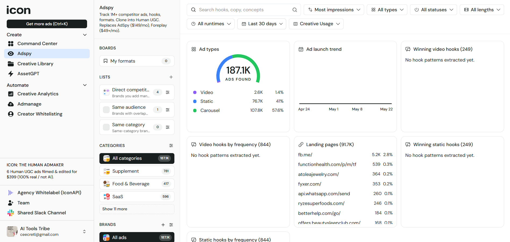Select the All categories filter
The height and width of the screenshot is (242, 510).
[137, 158]
